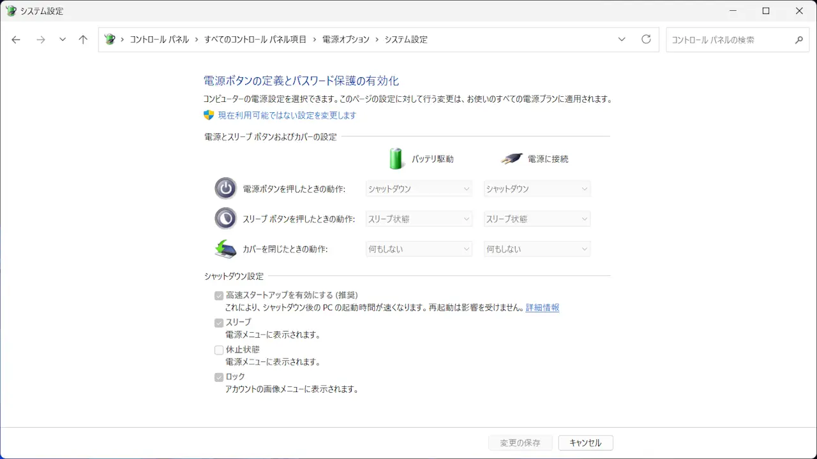This screenshot has width=817, height=459.
Task: Enable the 休止状態 checkbox
Action: click(x=219, y=350)
